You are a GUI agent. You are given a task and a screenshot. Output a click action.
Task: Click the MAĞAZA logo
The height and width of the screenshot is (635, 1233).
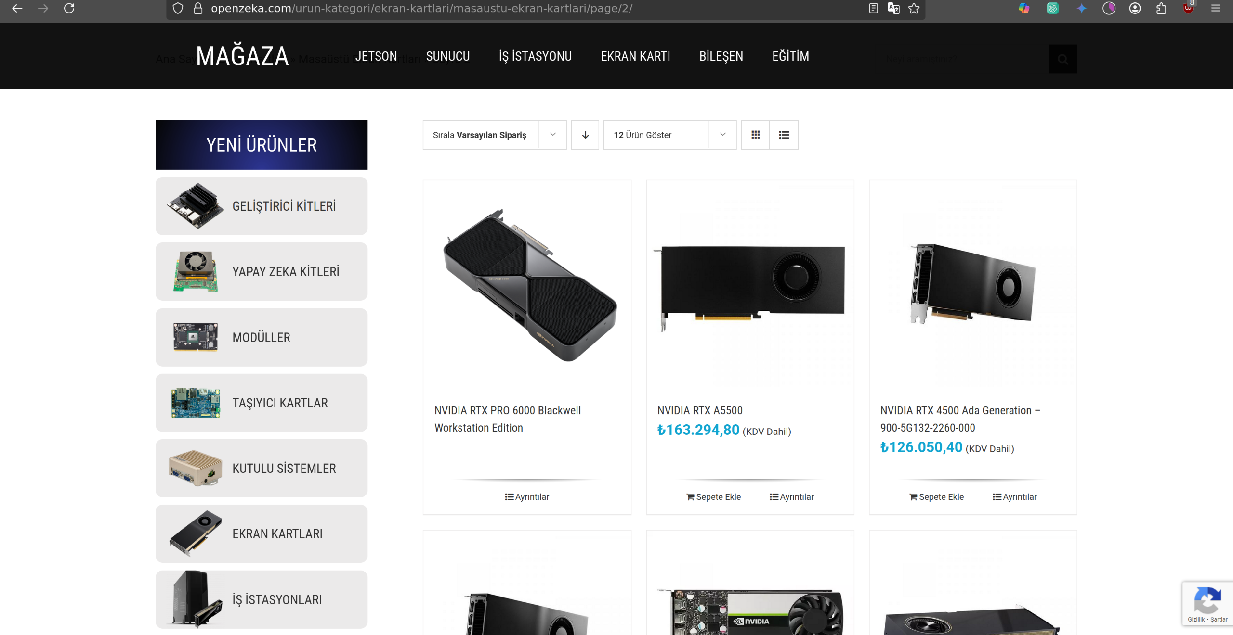[242, 56]
